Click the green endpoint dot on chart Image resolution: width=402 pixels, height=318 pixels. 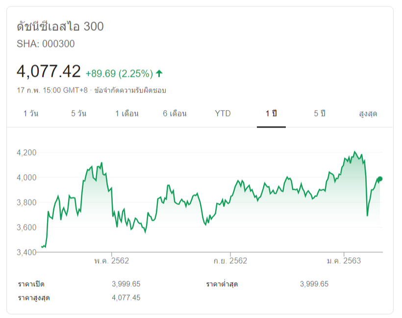380,179
